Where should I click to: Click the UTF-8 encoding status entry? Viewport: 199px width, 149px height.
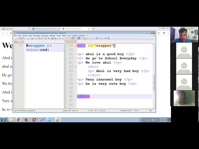pyautogui.click(x=136, y=111)
